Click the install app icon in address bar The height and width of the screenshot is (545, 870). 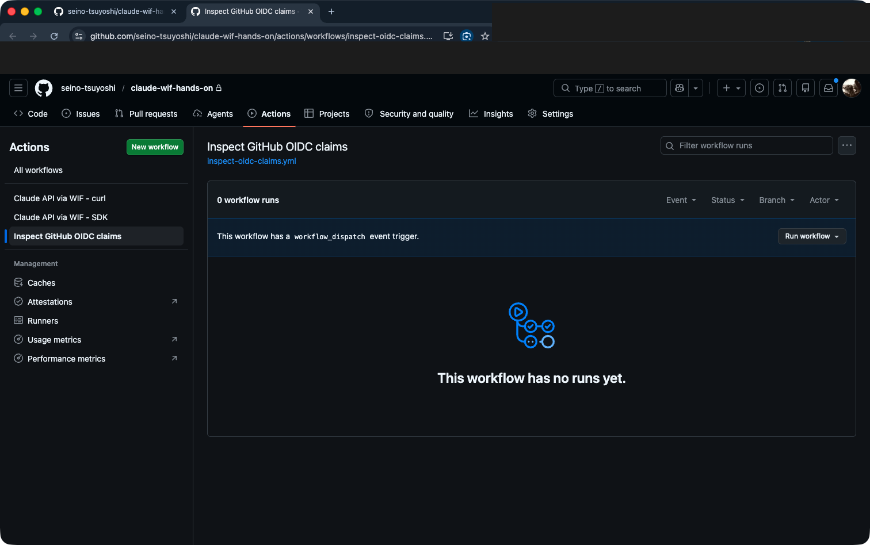[x=448, y=36]
